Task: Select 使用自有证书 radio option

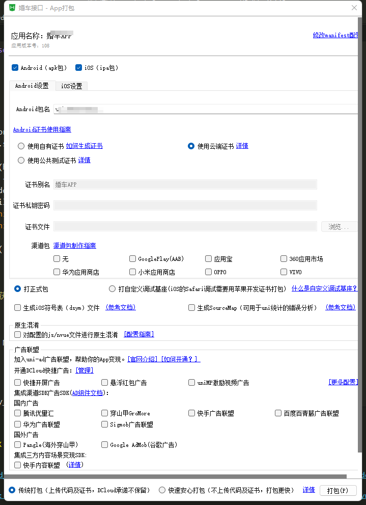Action: pos(21,146)
